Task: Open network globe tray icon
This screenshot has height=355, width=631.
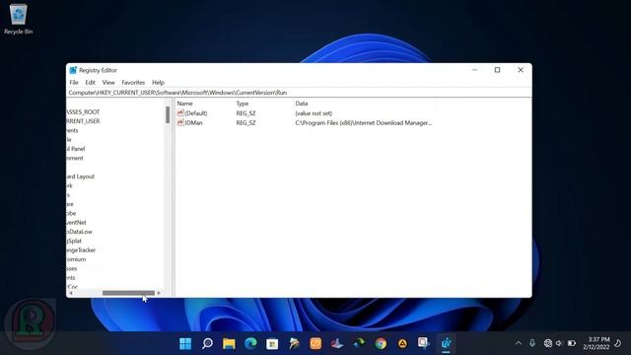Action: click(548, 343)
